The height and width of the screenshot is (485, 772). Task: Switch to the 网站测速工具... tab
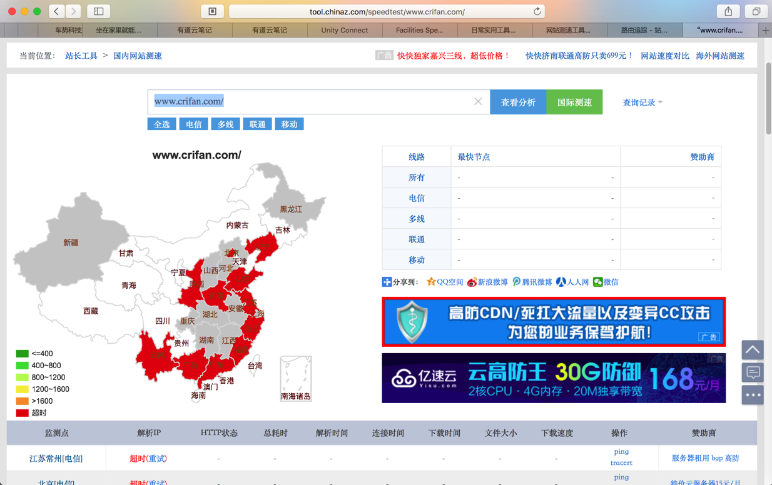pos(569,30)
